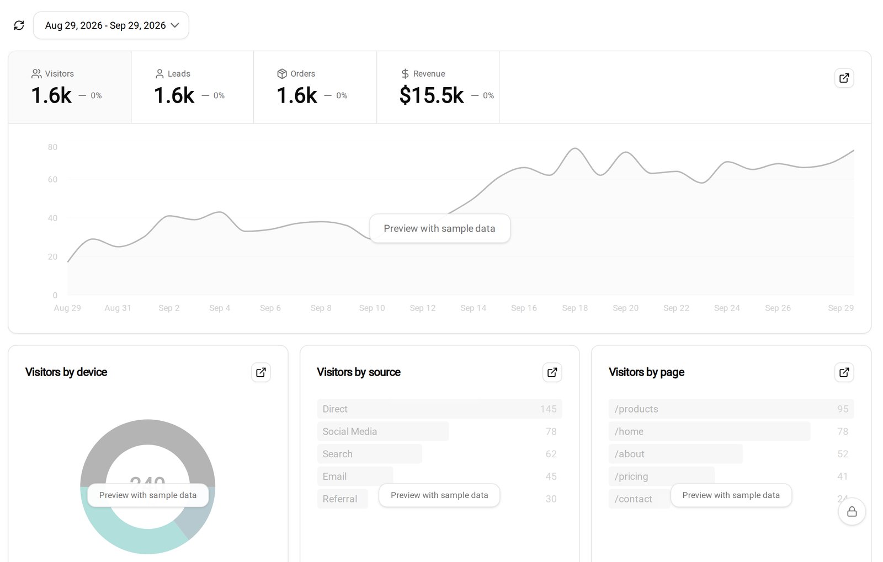The image size is (883, 562).
Task: Click the Visitors by source heading
Action: [359, 372]
